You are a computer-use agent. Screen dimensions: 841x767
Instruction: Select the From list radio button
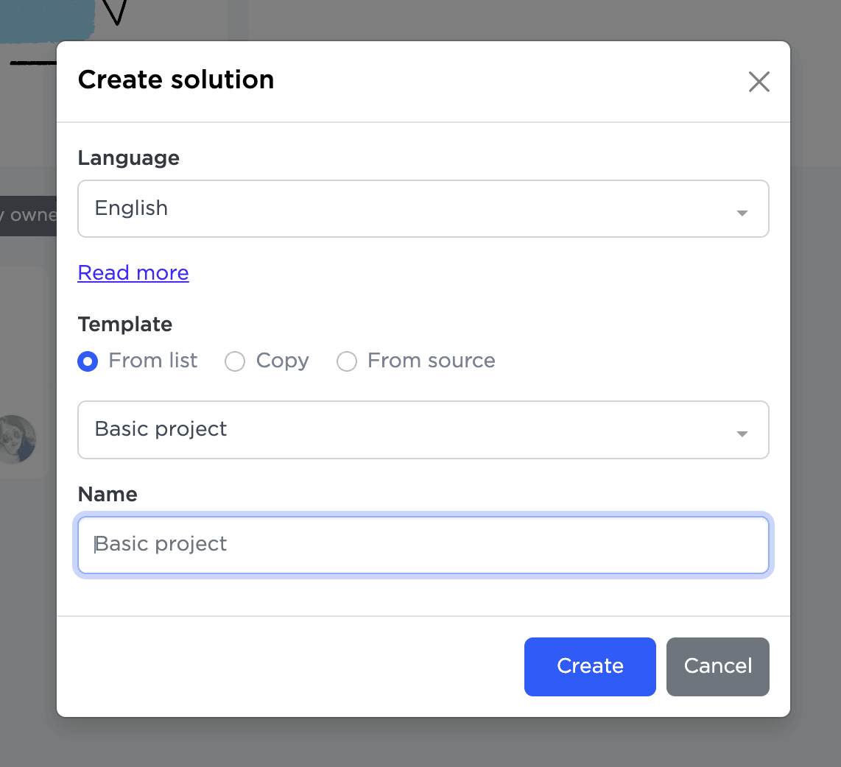click(x=88, y=361)
